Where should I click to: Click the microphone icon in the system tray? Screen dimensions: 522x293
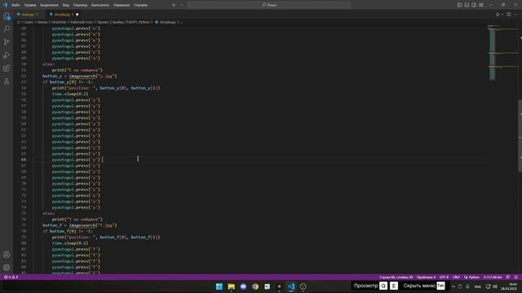click(467, 286)
